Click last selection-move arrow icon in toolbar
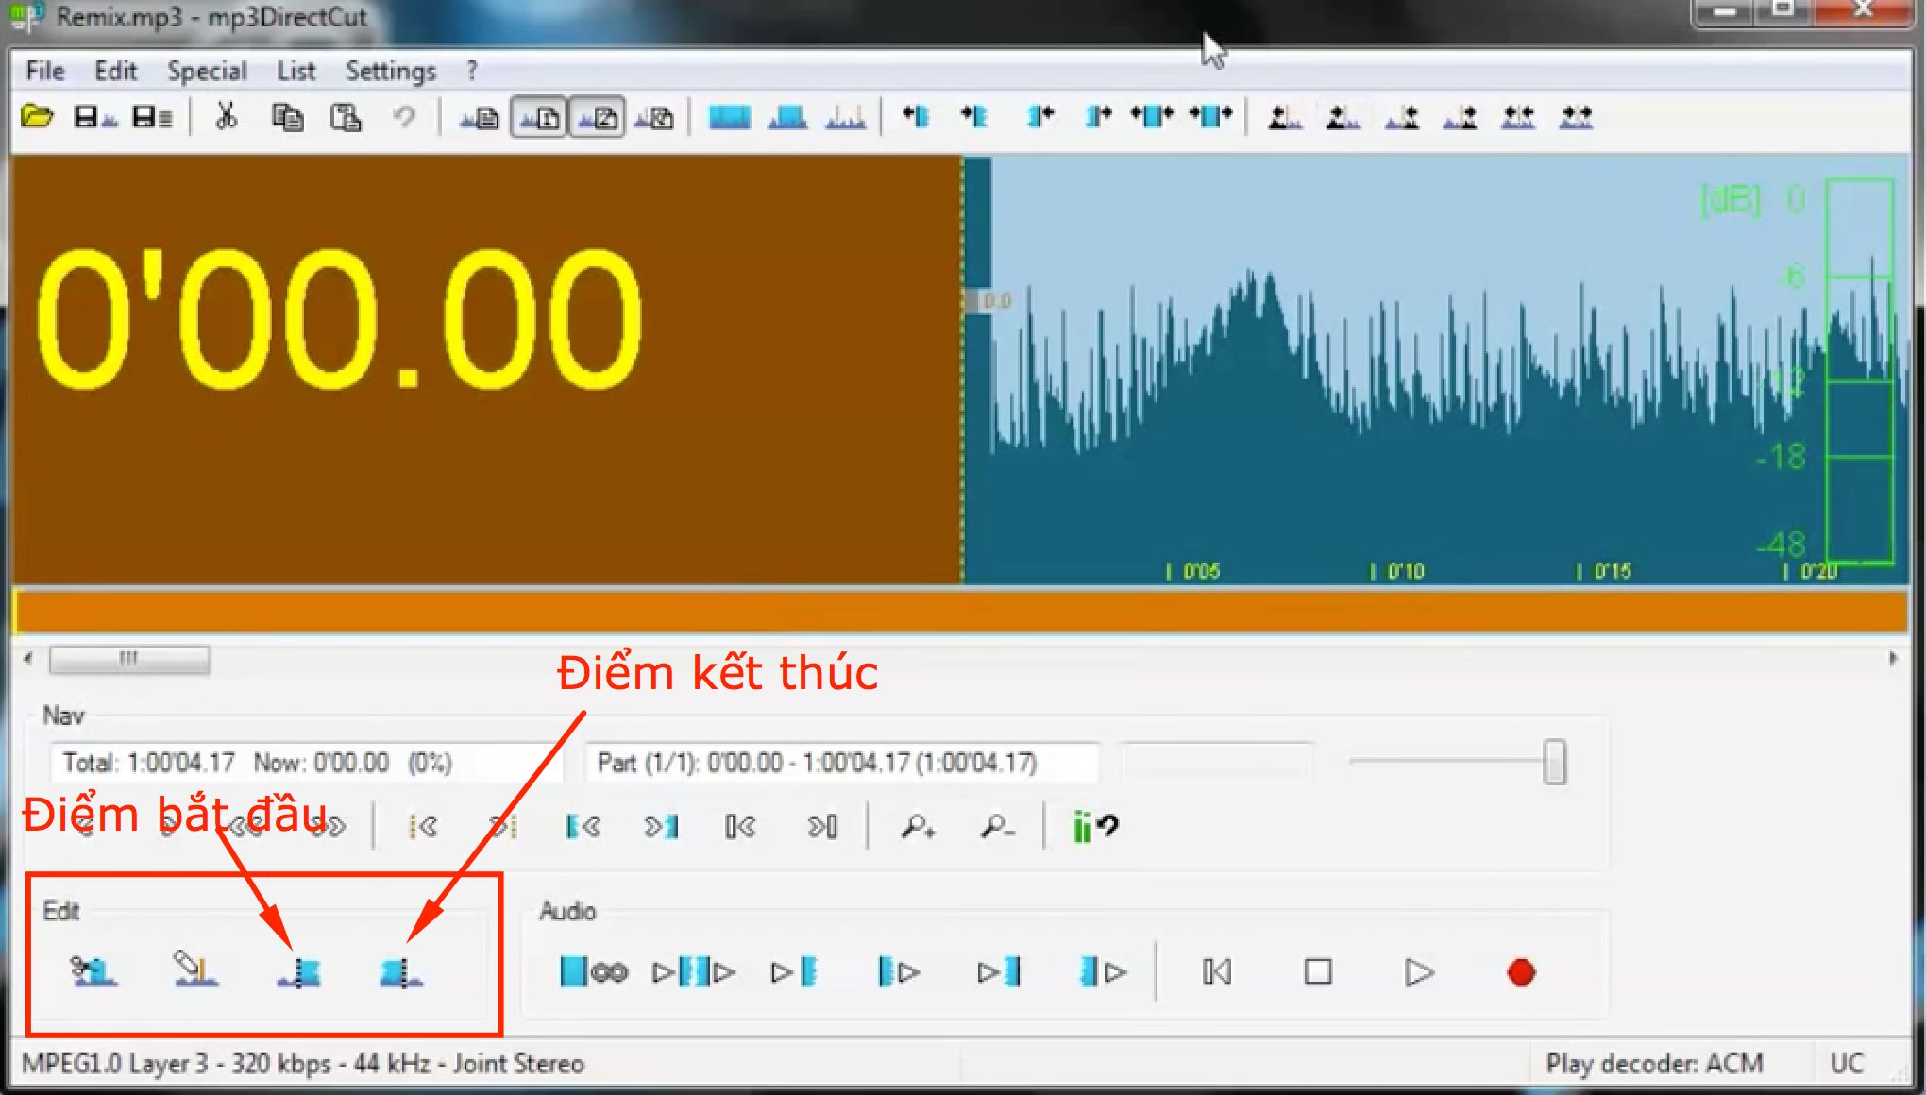Image resolution: width=1926 pixels, height=1095 pixels. 1211,117
